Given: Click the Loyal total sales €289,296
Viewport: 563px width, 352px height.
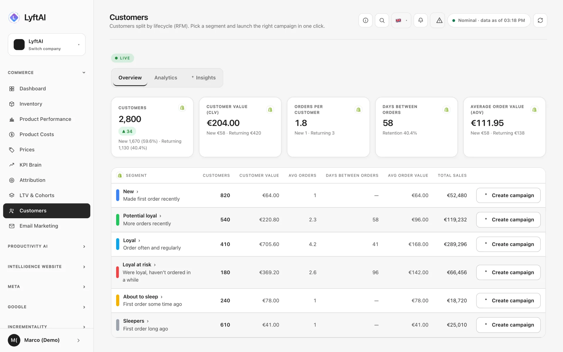Looking at the screenshot, I should tap(455, 244).
